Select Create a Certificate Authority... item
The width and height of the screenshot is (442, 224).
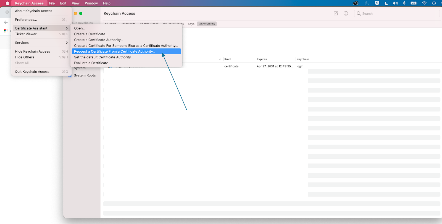click(x=126, y=40)
